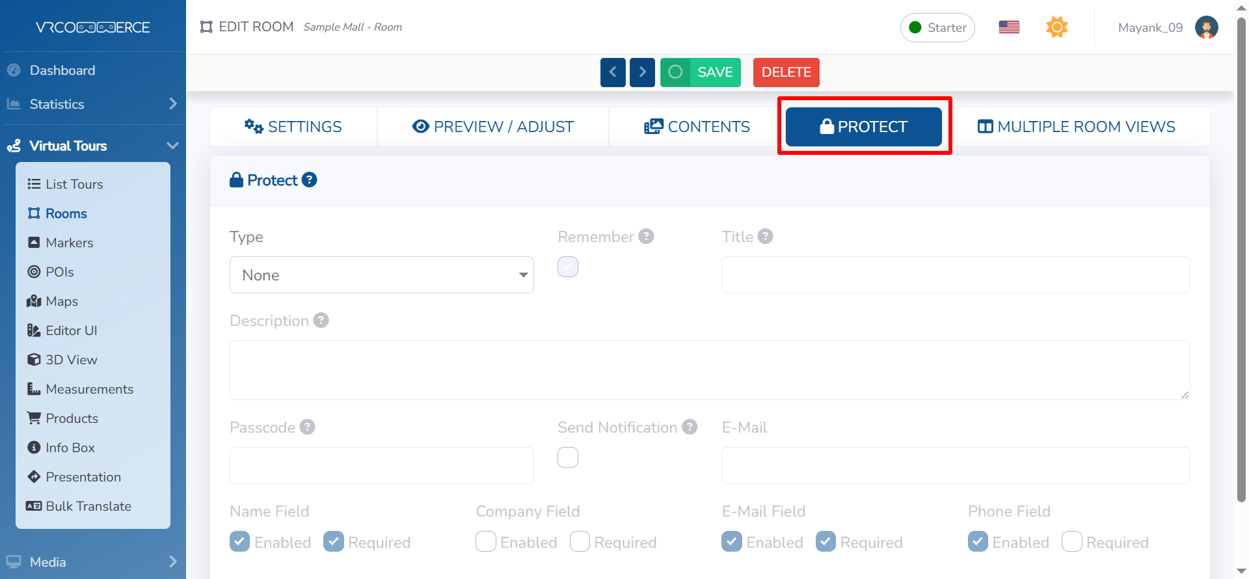Toggle the Send Notification checkbox
Image resolution: width=1249 pixels, height=579 pixels.
point(568,458)
